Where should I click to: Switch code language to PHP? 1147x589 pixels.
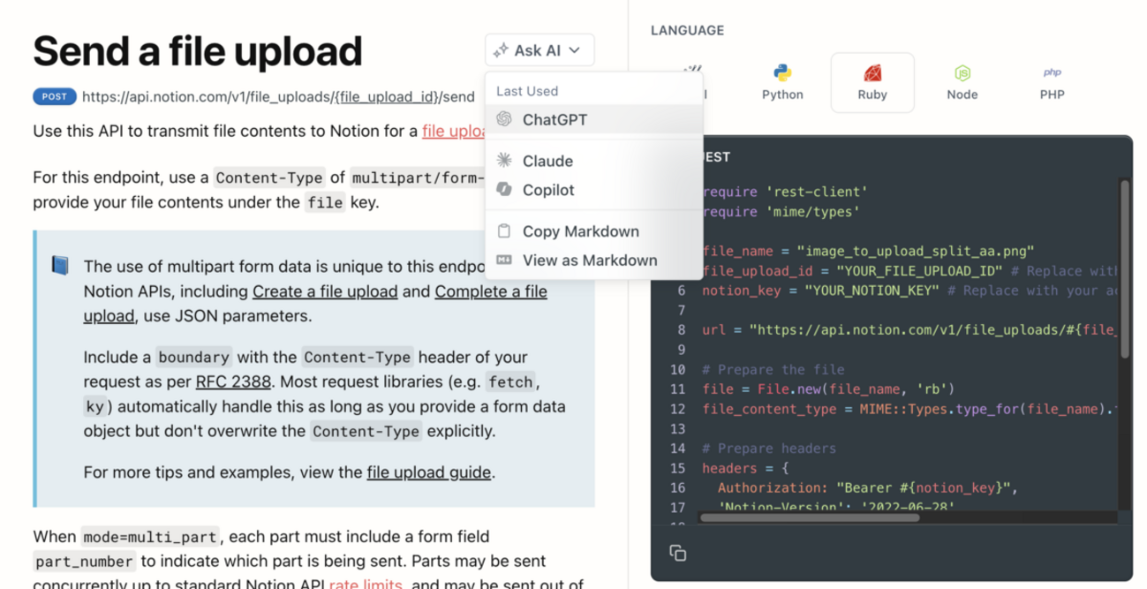pos(1053,82)
